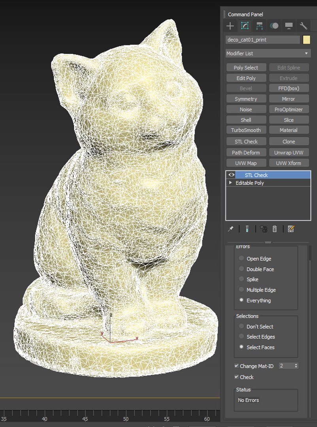Click the Clone button
317x427 pixels.
pos(289,142)
